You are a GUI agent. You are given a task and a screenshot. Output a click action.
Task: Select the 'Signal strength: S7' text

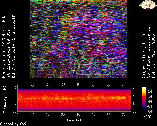click(144, 55)
